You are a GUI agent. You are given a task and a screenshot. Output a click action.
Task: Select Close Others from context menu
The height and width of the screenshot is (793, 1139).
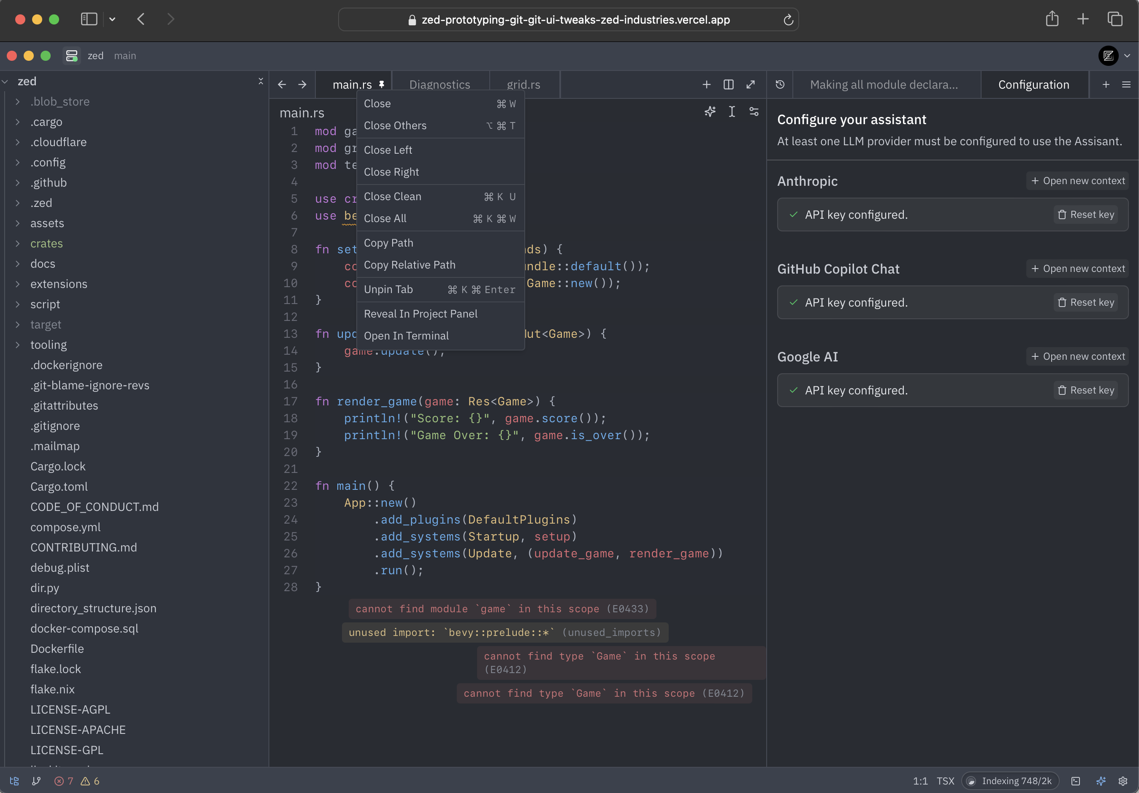coord(395,125)
